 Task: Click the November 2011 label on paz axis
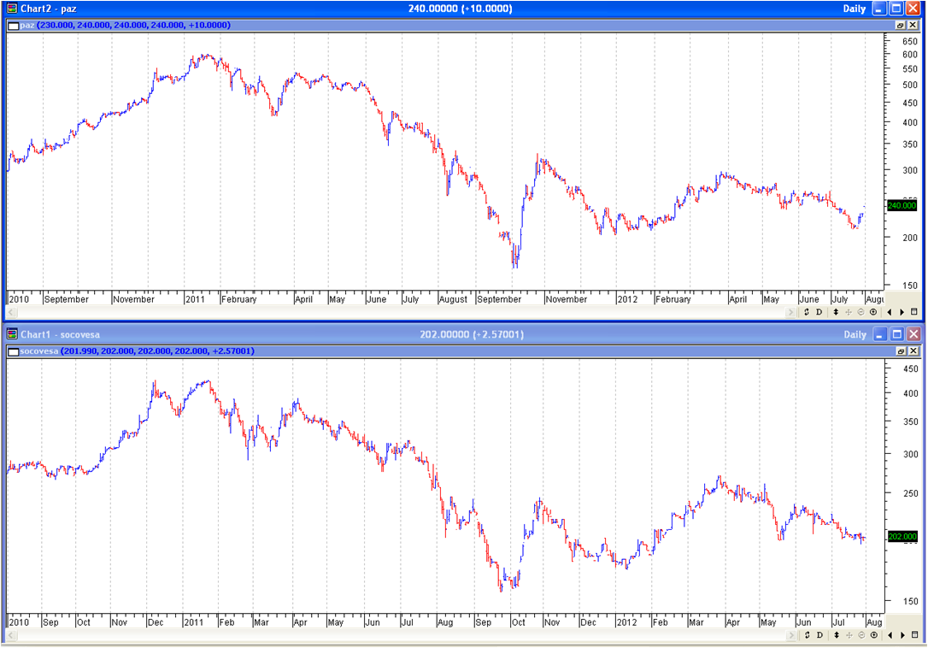tap(567, 299)
